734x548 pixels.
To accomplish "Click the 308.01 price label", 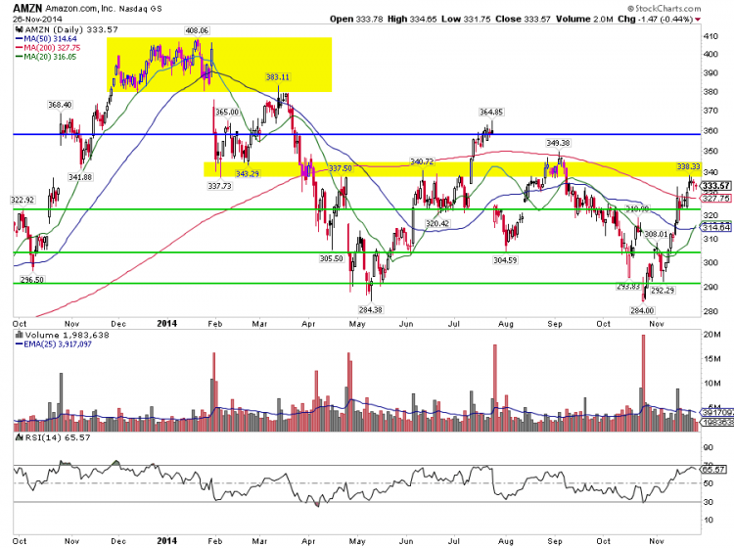I will click(x=656, y=234).
